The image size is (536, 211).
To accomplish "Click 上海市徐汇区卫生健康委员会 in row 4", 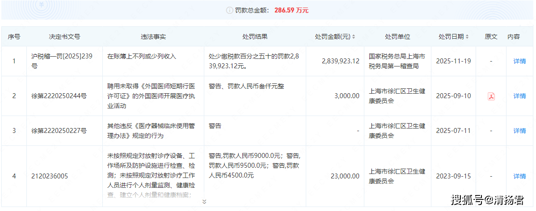I will pyautogui.click(x=397, y=176).
